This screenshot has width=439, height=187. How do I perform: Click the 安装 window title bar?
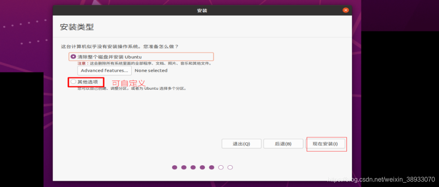(202, 10)
